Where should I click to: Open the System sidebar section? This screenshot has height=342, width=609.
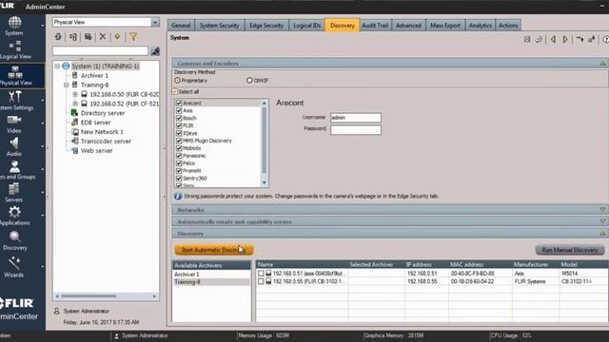click(14, 26)
